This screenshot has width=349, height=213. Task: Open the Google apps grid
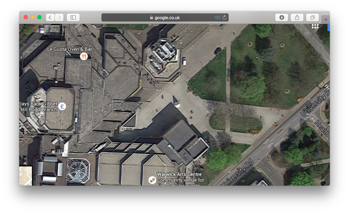[315, 26]
